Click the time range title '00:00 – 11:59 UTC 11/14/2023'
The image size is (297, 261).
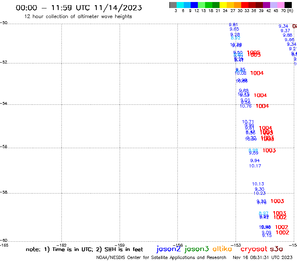(x=79, y=8)
